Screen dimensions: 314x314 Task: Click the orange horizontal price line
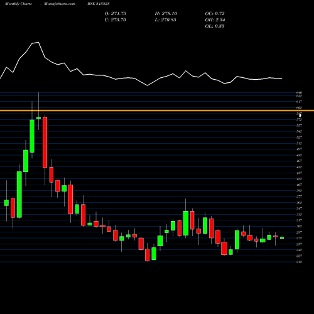pos(157,111)
